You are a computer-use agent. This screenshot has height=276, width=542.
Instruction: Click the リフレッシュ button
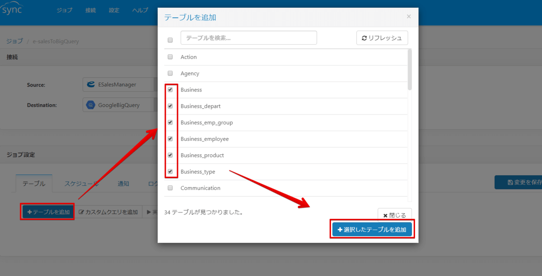point(382,38)
